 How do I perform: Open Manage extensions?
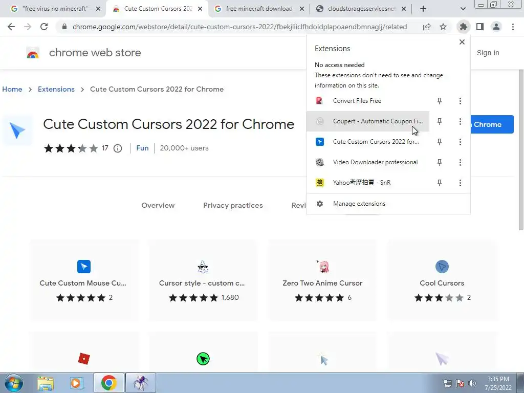tap(388, 204)
